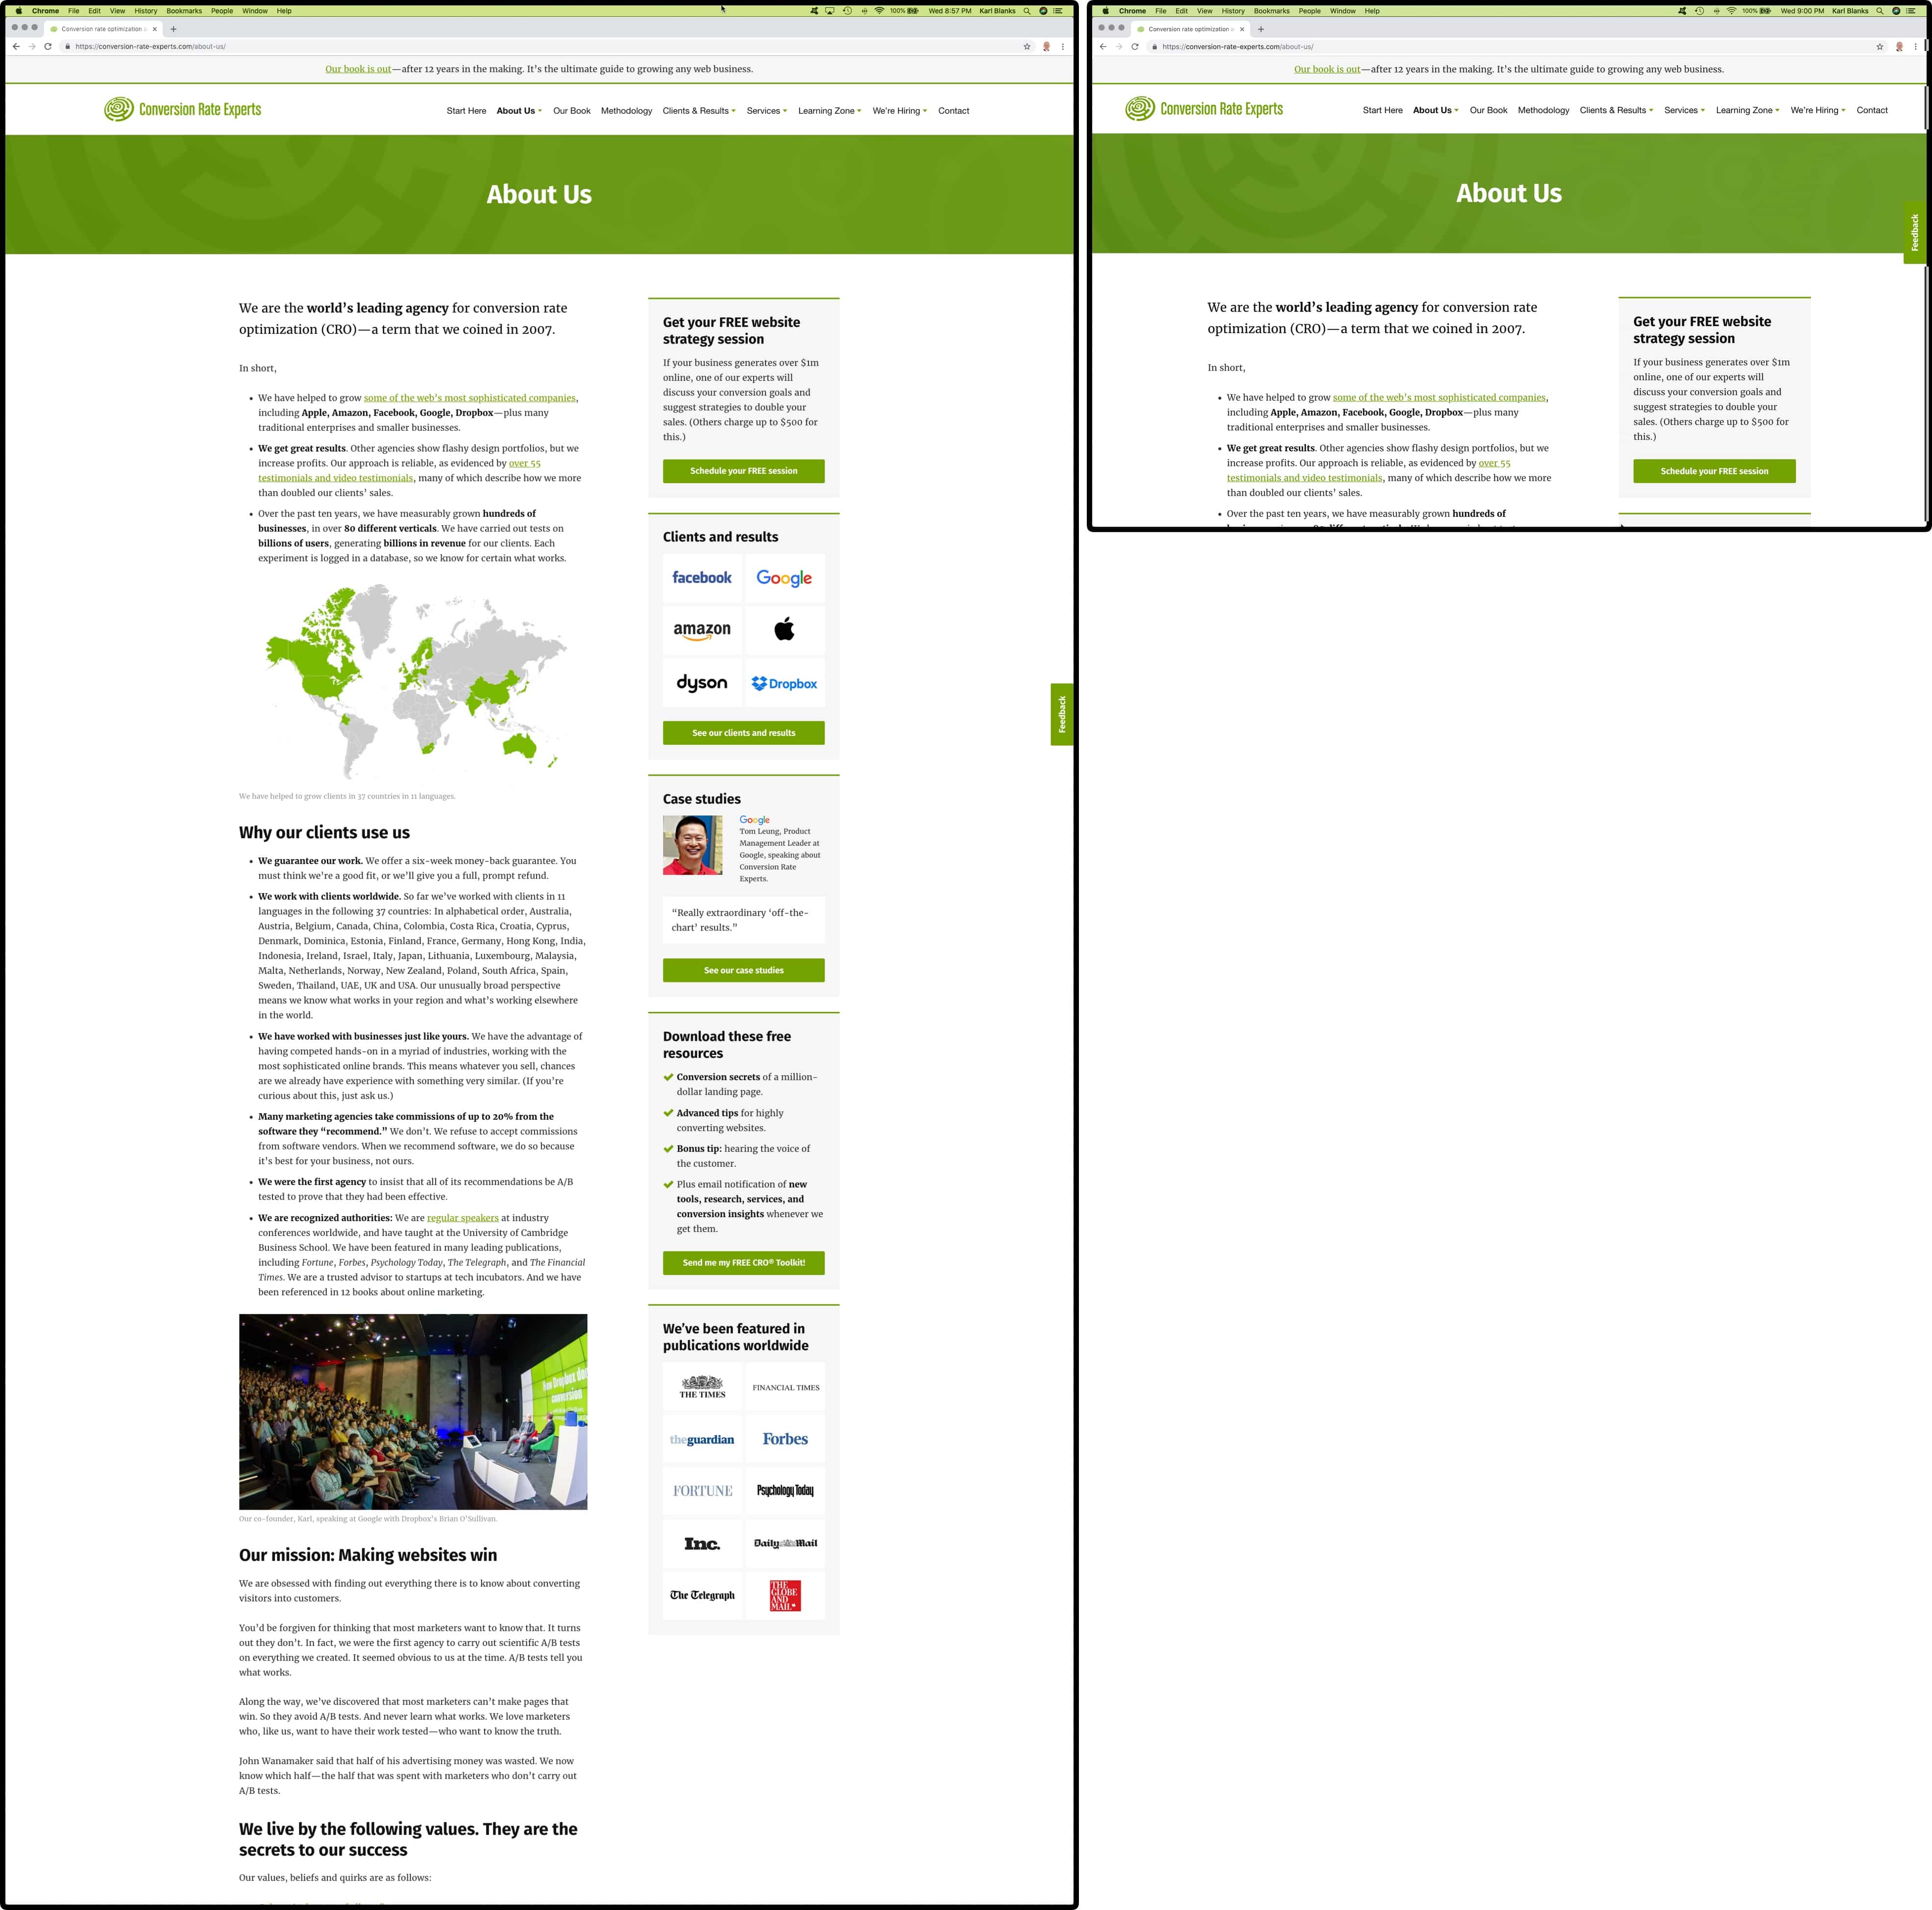Image resolution: width=1932 pixels, height=1910 pixels.
Task: Click Send me my FREE CRO Toolkit button
Action: pyautogui.click(x=744, y=1263)
